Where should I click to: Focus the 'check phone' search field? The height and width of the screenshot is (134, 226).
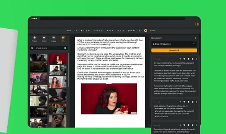click(x=49, y=48)
